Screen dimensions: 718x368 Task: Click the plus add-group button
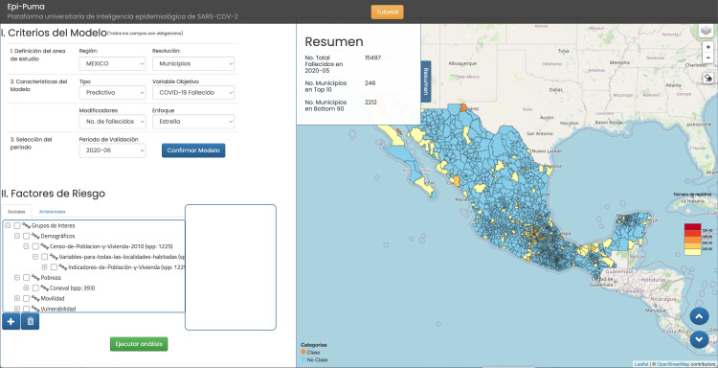tap(11, 321)
